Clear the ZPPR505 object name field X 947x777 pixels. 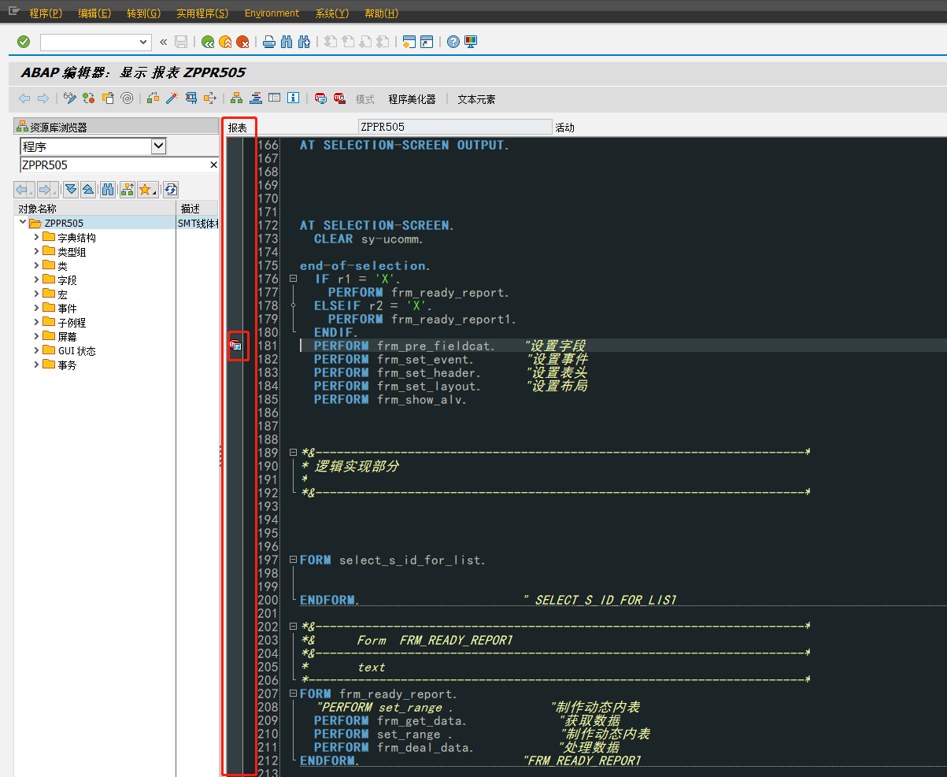point(213,165)
